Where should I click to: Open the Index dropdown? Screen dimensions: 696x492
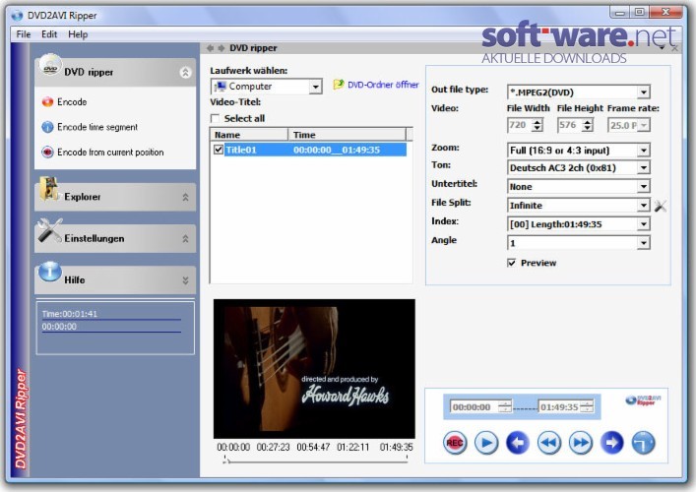(644, 224)
